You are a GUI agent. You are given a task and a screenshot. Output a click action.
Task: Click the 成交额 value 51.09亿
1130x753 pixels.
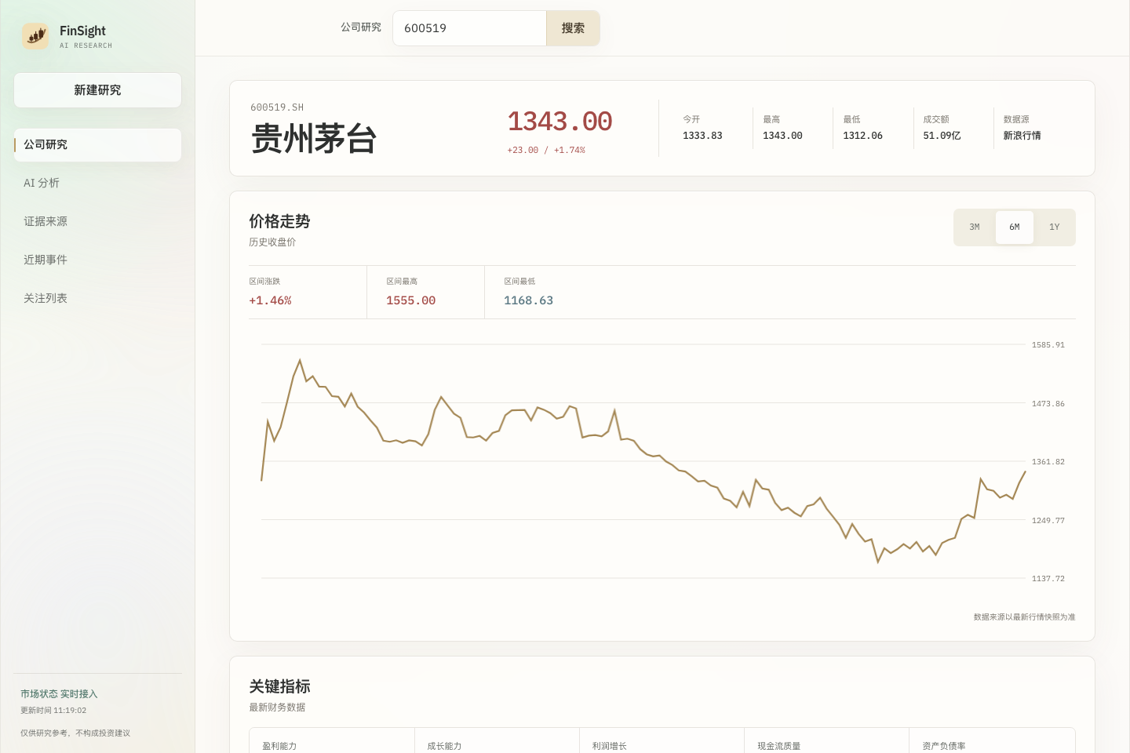pyautogui.click(x=942, y=136)
